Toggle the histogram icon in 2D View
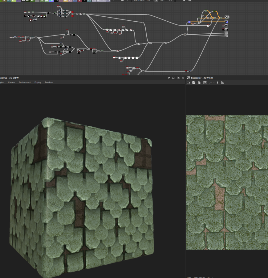The image size is (268, 278). pos(223,82)
